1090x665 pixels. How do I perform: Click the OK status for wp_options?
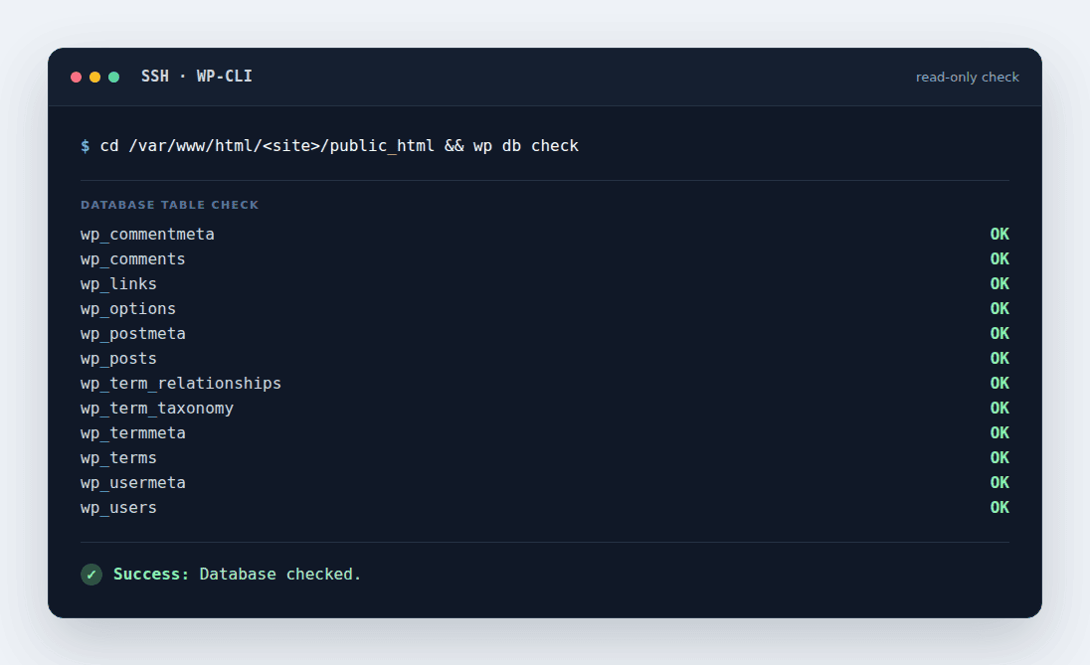[999, 308]
